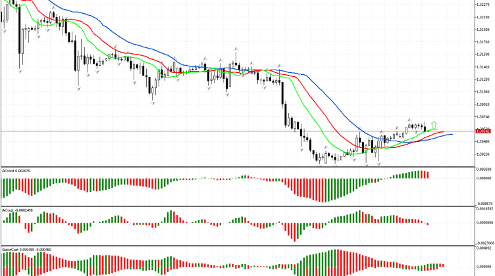
Task: Click the last red AOcust histogram bar
Action: tap(427, 174)
